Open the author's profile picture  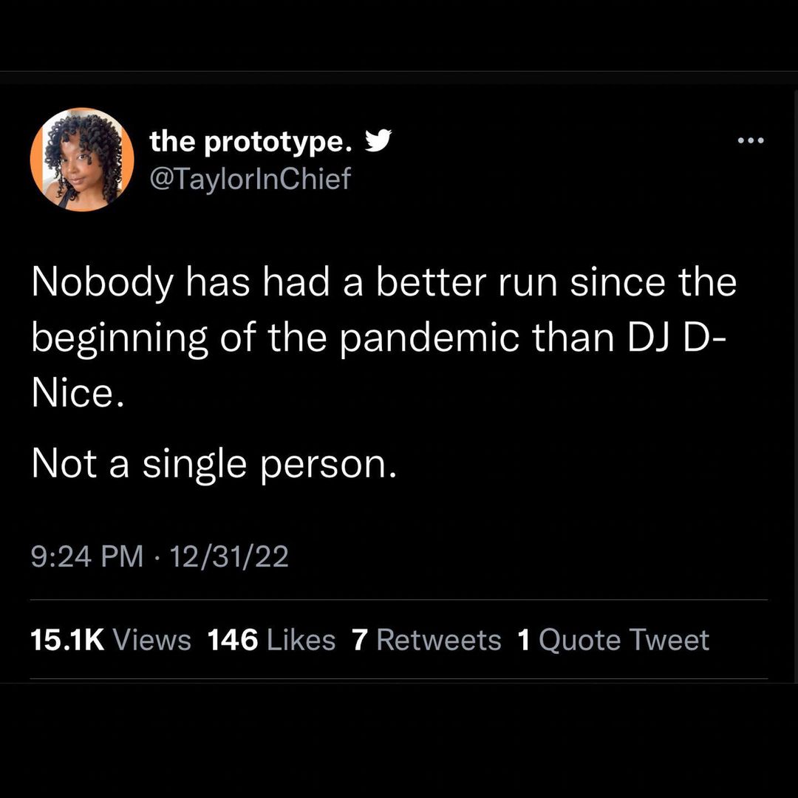click(x=82, y=160)
